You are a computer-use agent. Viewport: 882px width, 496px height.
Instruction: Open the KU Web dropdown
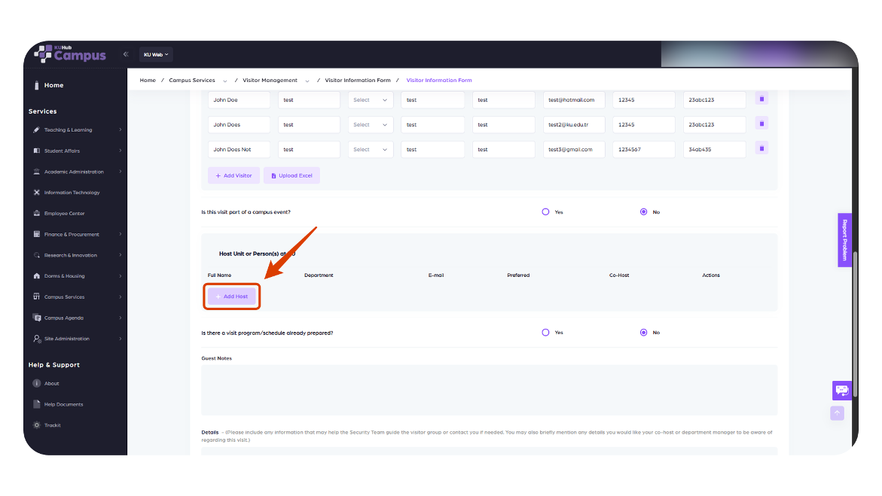(x=156, y=54)
